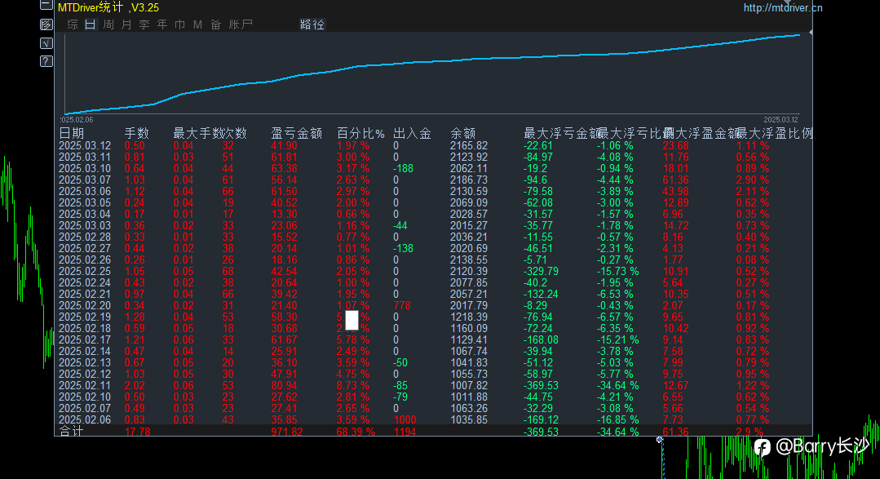This screenshot has height=479, width=880.
Task: Select the 币 currency tab
Action: [179, 24]
